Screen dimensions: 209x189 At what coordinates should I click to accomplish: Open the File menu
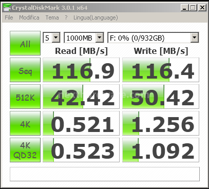(x=9, y=17)
